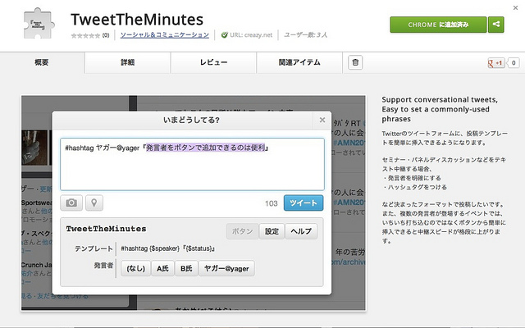Select the B氏 speaker button

(187, 268)
